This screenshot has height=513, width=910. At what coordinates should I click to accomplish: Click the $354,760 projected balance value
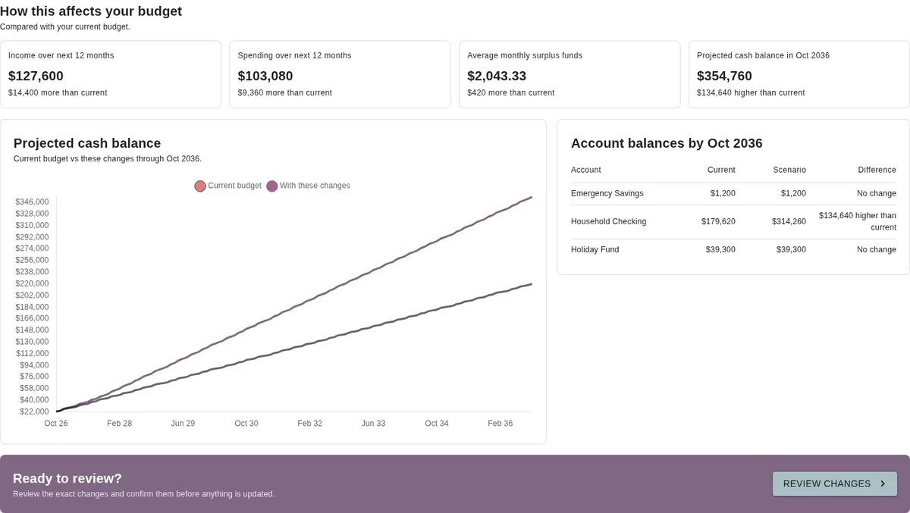click(x=724, y=76)
